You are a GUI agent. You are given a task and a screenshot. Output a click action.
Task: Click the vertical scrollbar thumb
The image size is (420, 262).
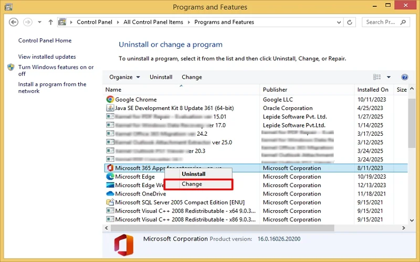412,123
